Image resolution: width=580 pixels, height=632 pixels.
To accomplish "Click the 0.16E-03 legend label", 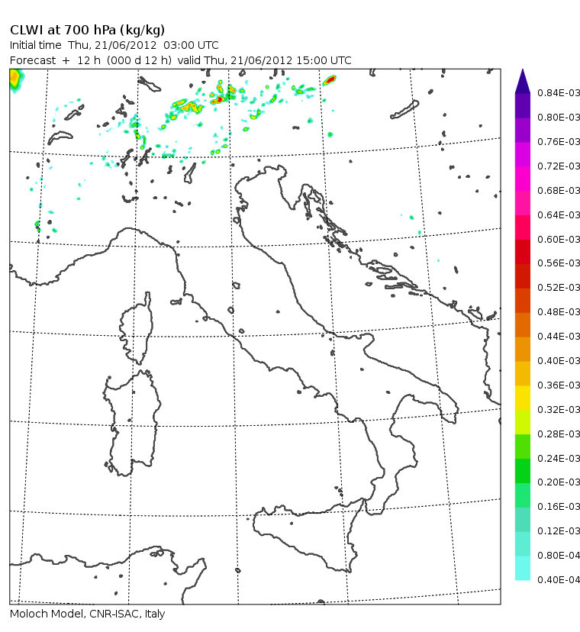I will [x=559, y=506].
